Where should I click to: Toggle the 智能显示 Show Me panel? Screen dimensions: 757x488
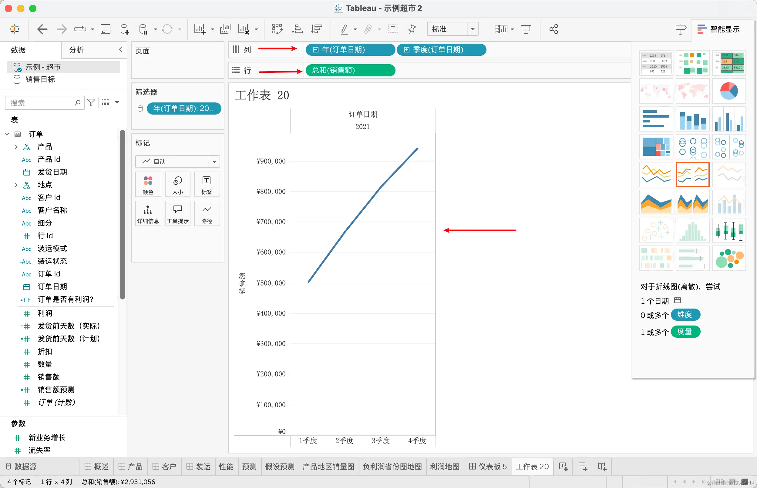(718, 29)
